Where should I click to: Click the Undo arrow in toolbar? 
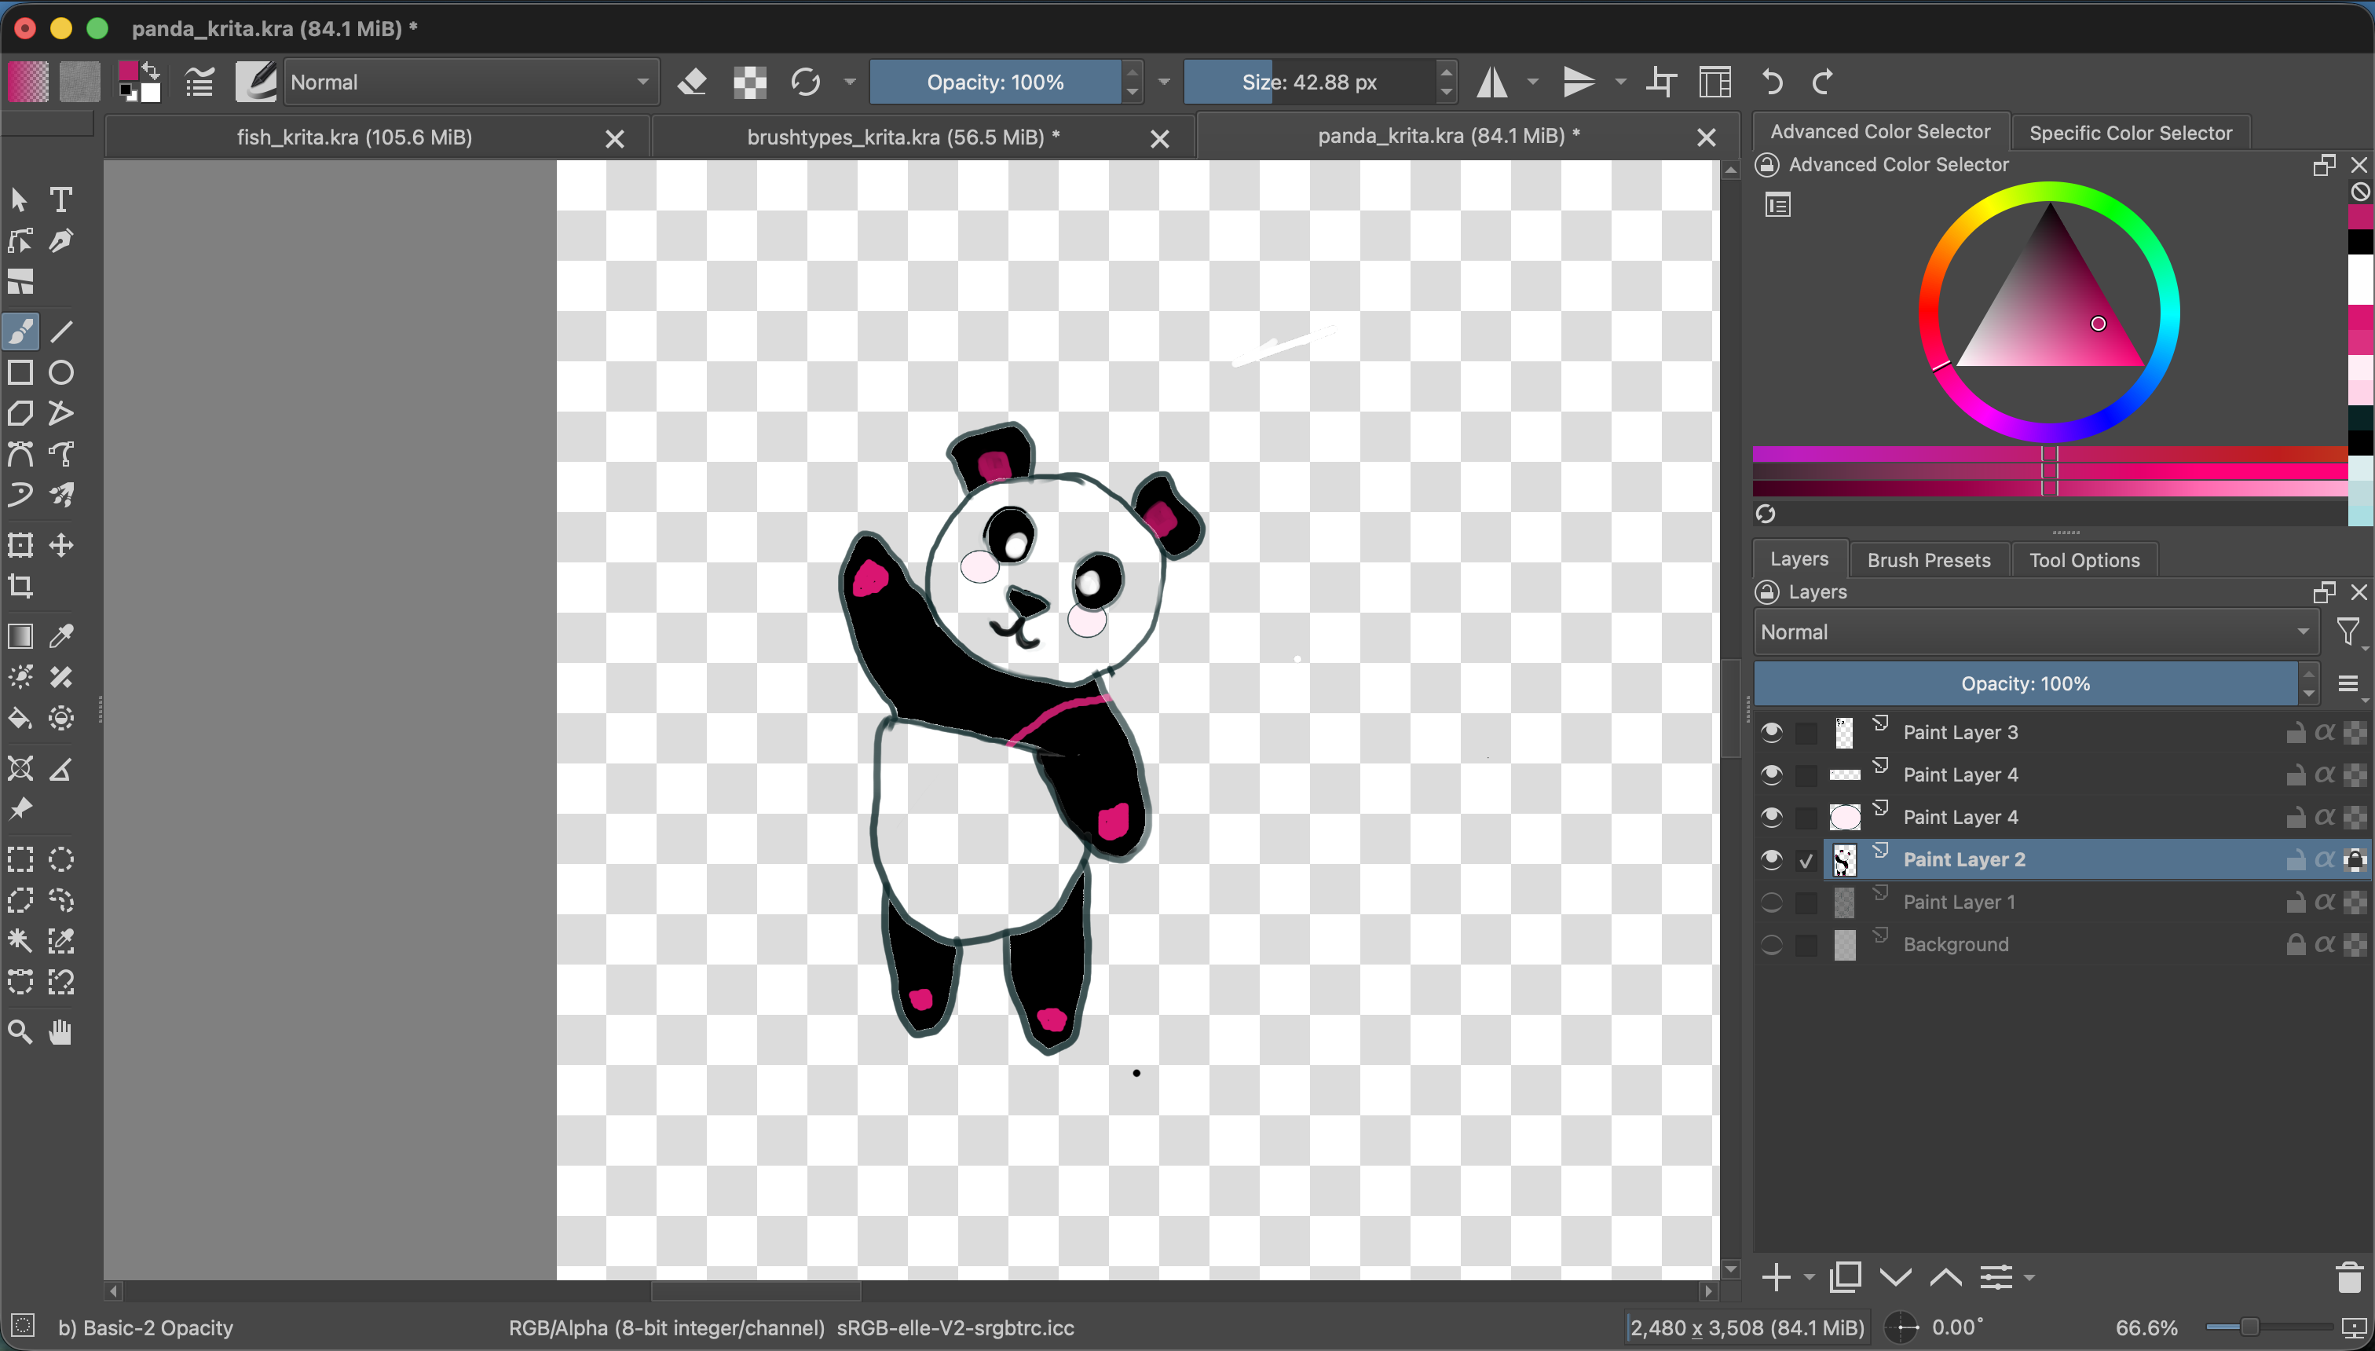point(1772,82)
